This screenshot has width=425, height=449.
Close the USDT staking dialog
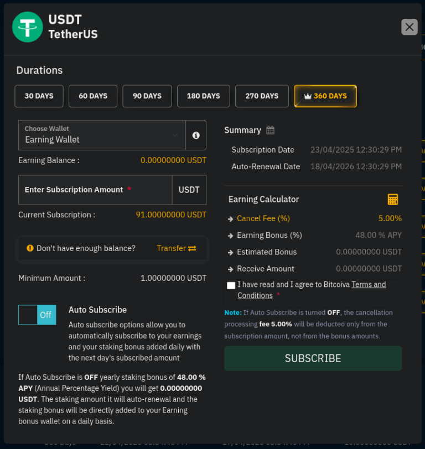tap(409, 27)
